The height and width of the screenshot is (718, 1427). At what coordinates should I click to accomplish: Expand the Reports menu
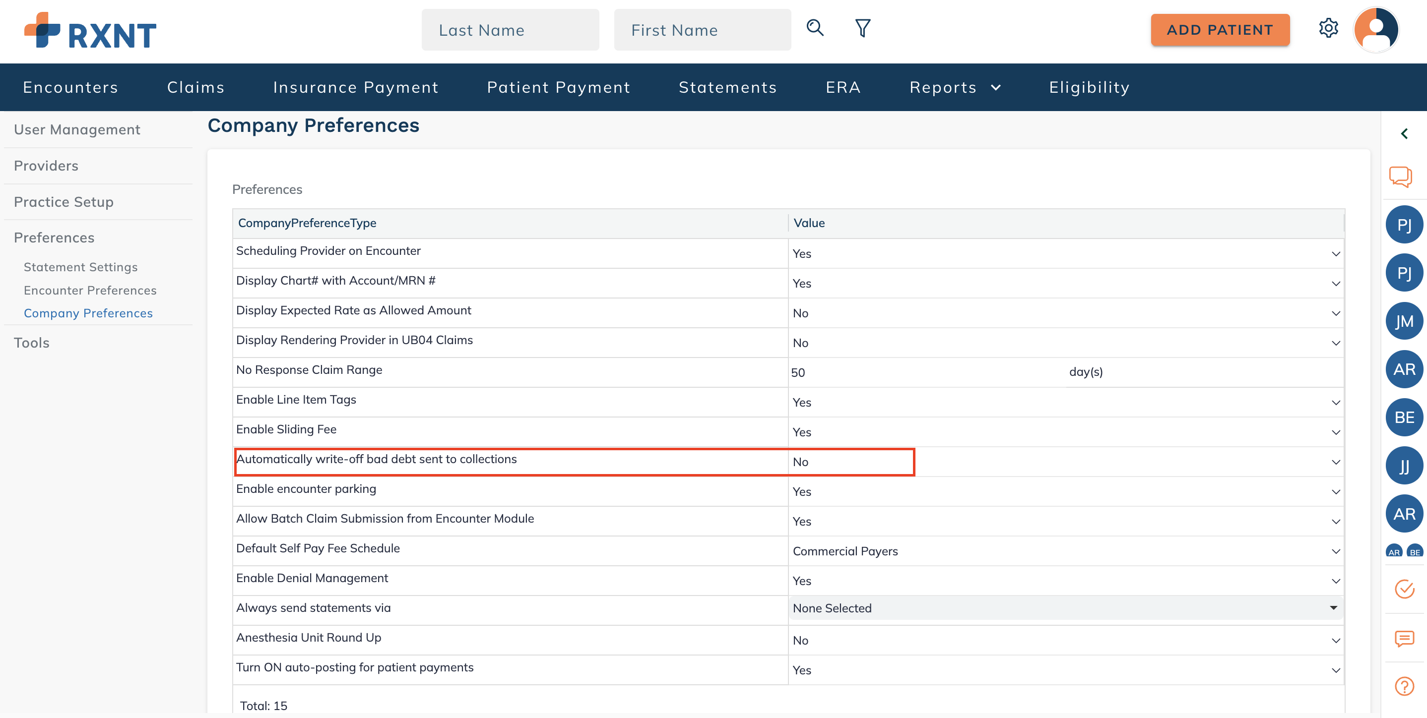(955, 87)
